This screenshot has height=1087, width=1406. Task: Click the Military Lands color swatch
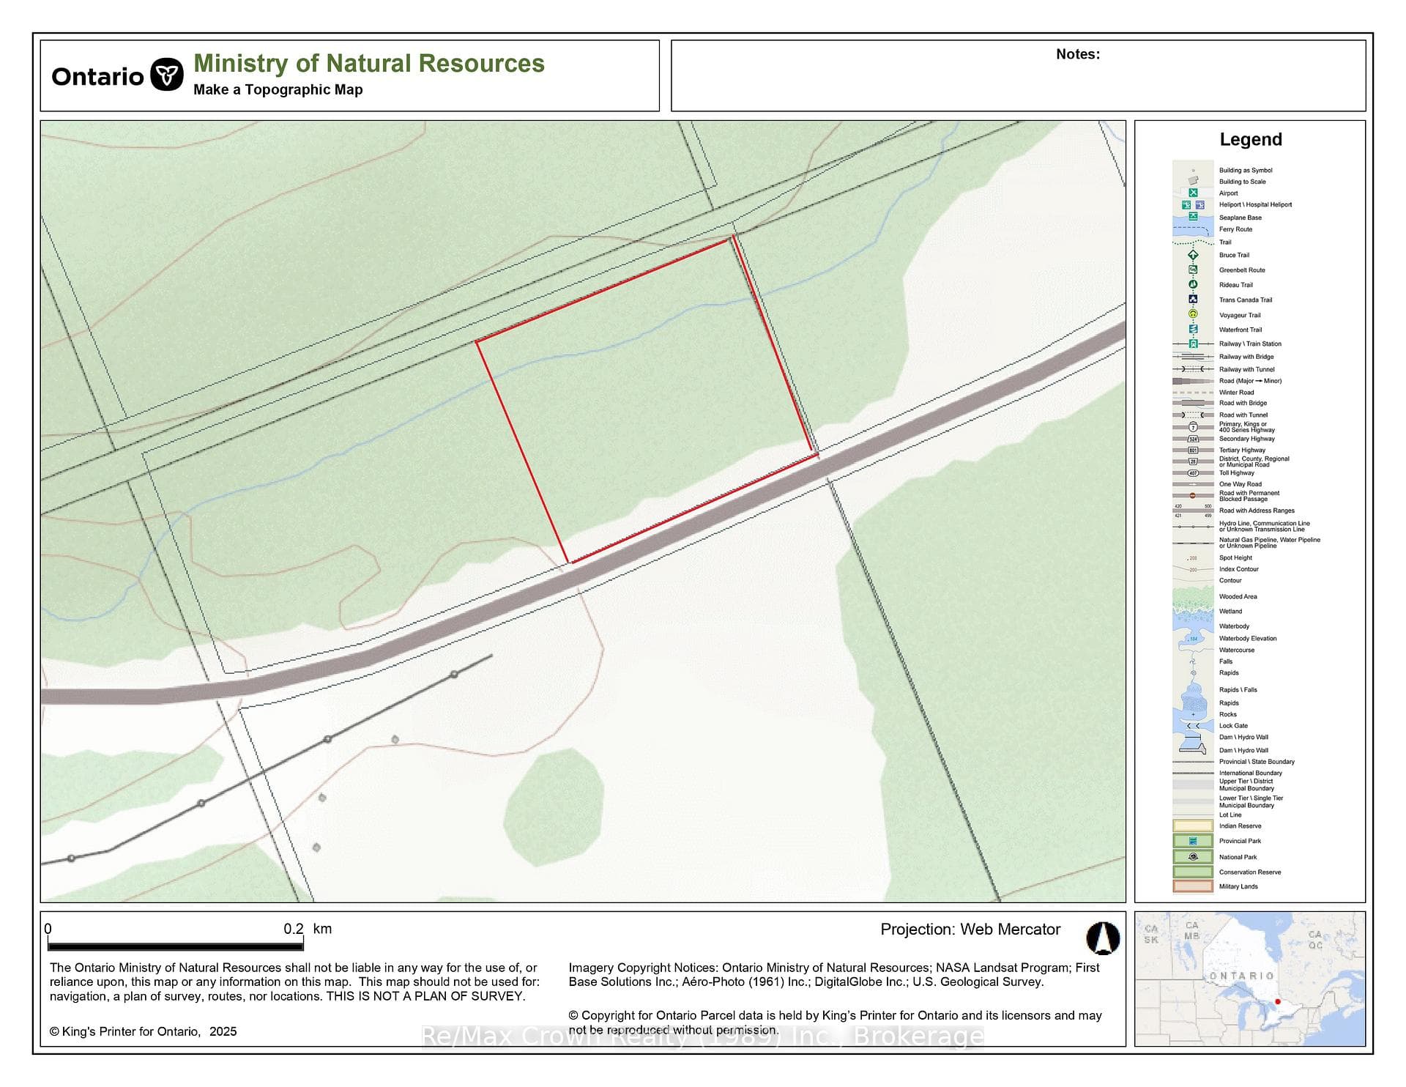(1193, 886)
